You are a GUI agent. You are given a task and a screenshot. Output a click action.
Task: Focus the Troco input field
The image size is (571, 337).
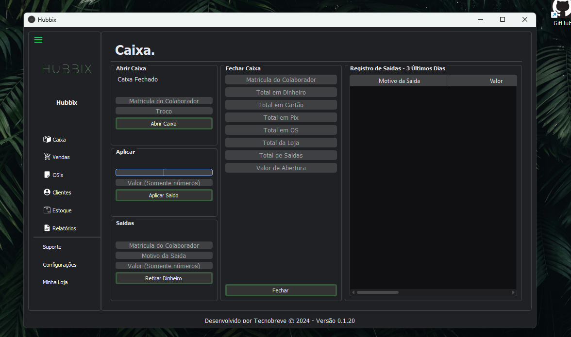(x=164, y=111)
